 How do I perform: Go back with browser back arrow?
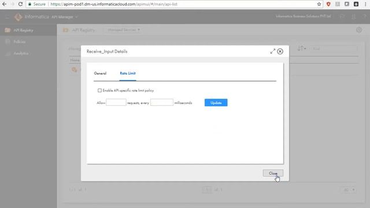pyautogui.click(x=4, y=4)
